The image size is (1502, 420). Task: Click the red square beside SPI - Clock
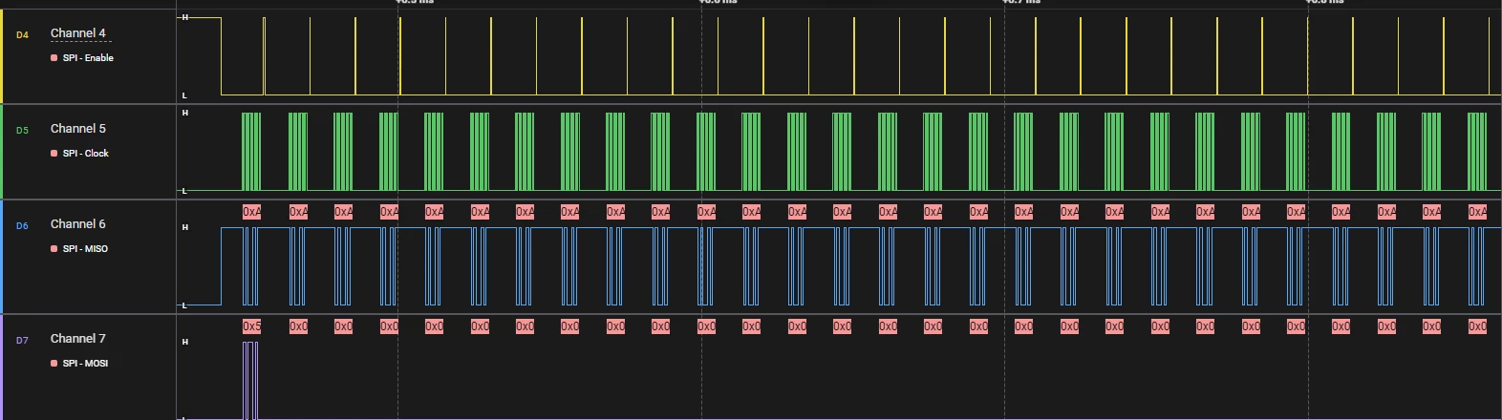[x=54, y=154]
